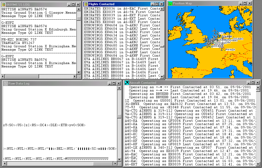Image resolution: width=262 pixels, height=168 pixels.
Task: Select the '1Z Operating as GS0001' row
Action: click(190, 101)
